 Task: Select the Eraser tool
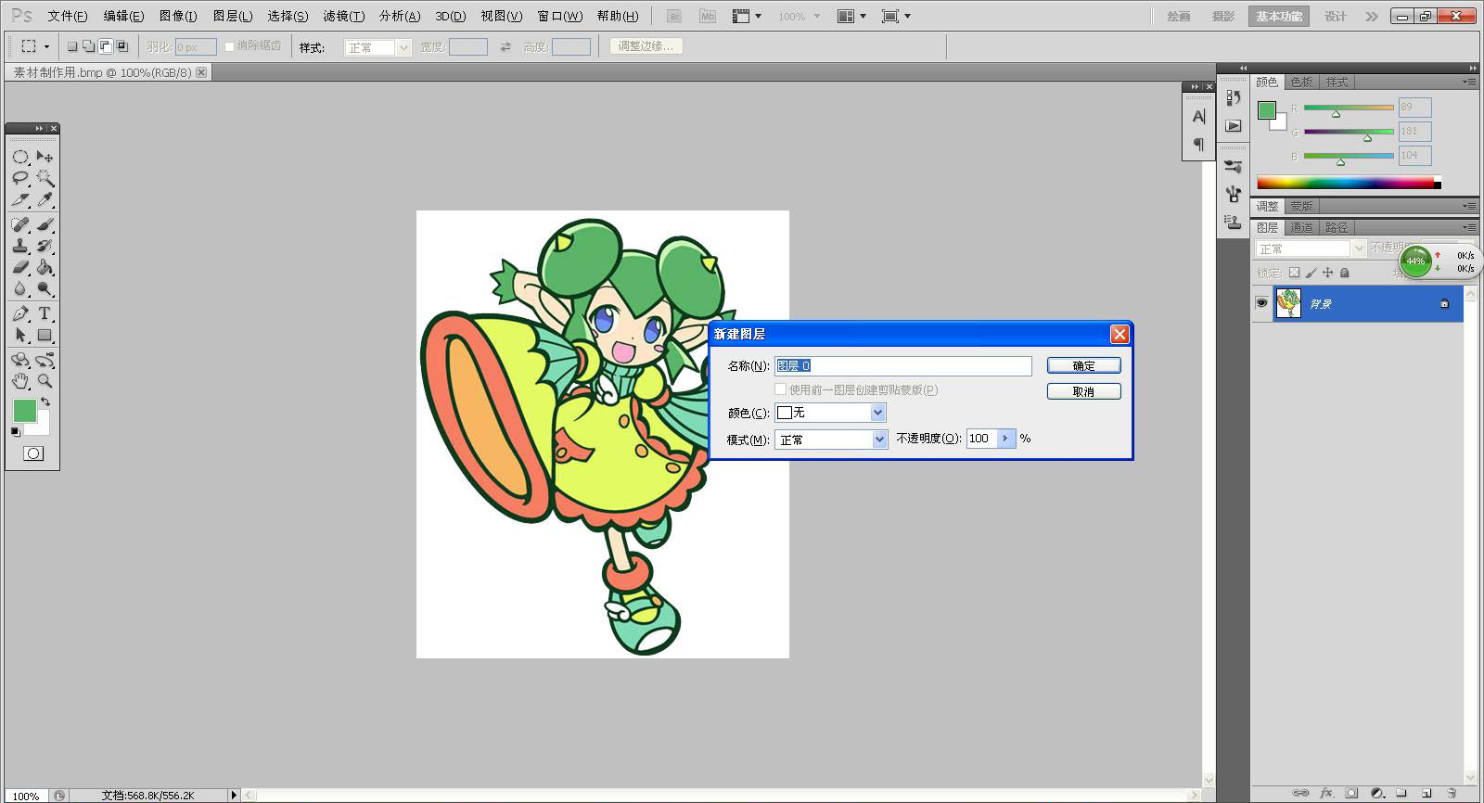click(x=20, y=267)
